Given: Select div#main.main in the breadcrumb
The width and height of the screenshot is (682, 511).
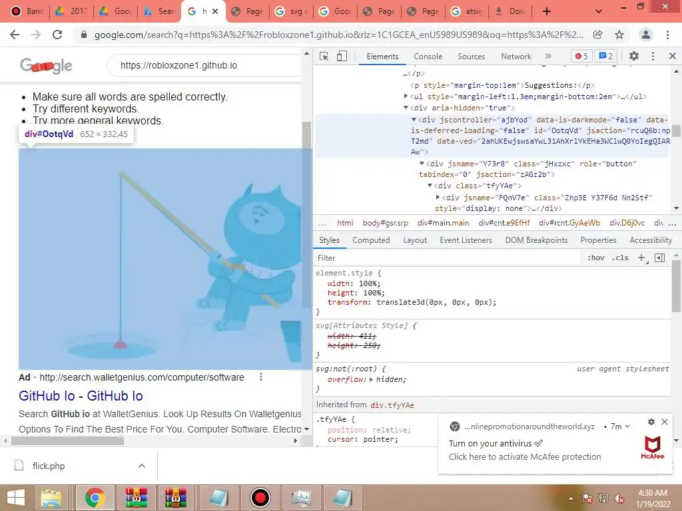Looking at the screenshot, I should pos(443,223).
